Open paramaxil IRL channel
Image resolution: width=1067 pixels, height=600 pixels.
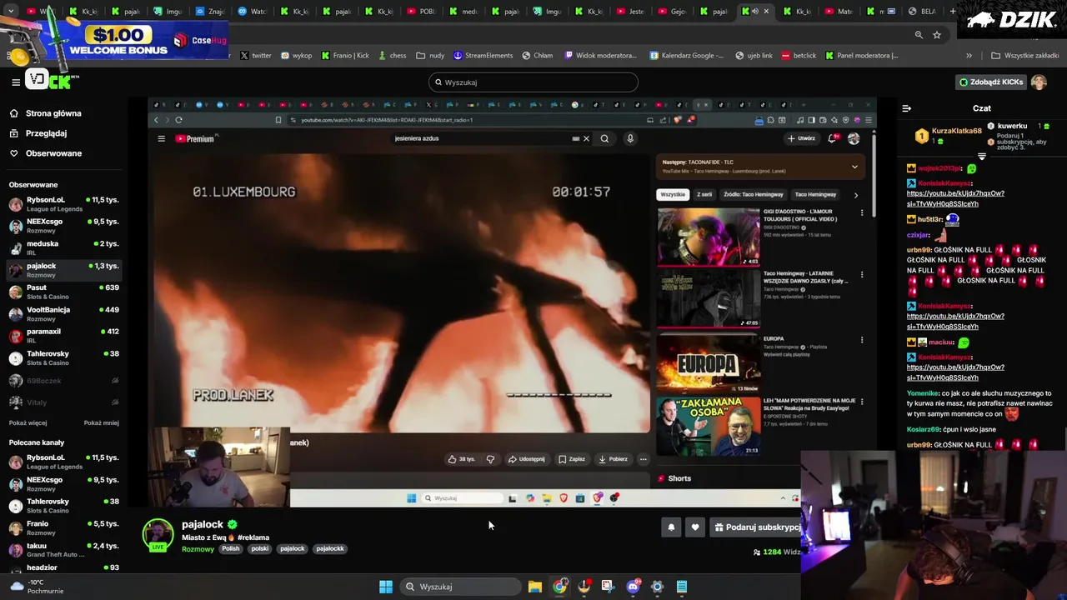click(x=64, y=335)
